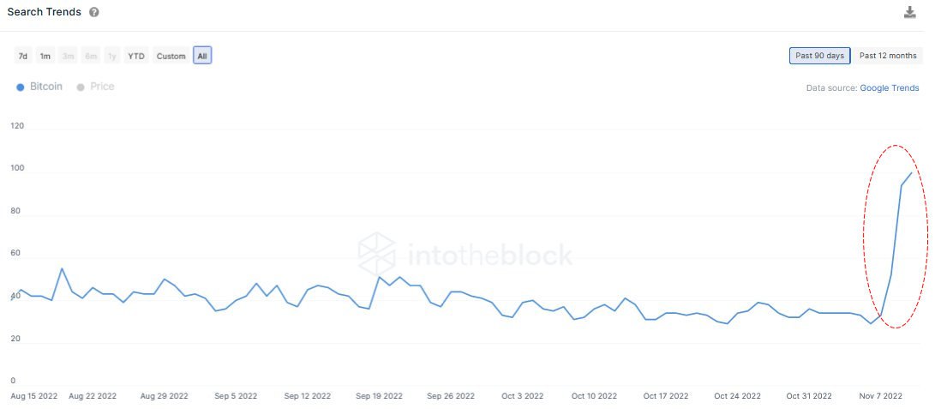The width and height of the screenshot is (947, 409).
Task: Toggle the Bitcoin series legend dot
Action: [x=20, y=87]
